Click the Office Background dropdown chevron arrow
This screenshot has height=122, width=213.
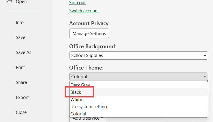(x=205, y=55)
